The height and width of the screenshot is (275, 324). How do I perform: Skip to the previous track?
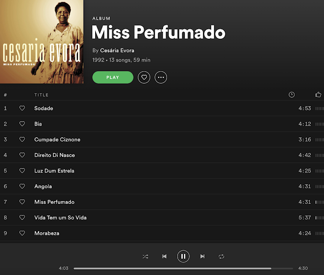(x=165, y=256)
